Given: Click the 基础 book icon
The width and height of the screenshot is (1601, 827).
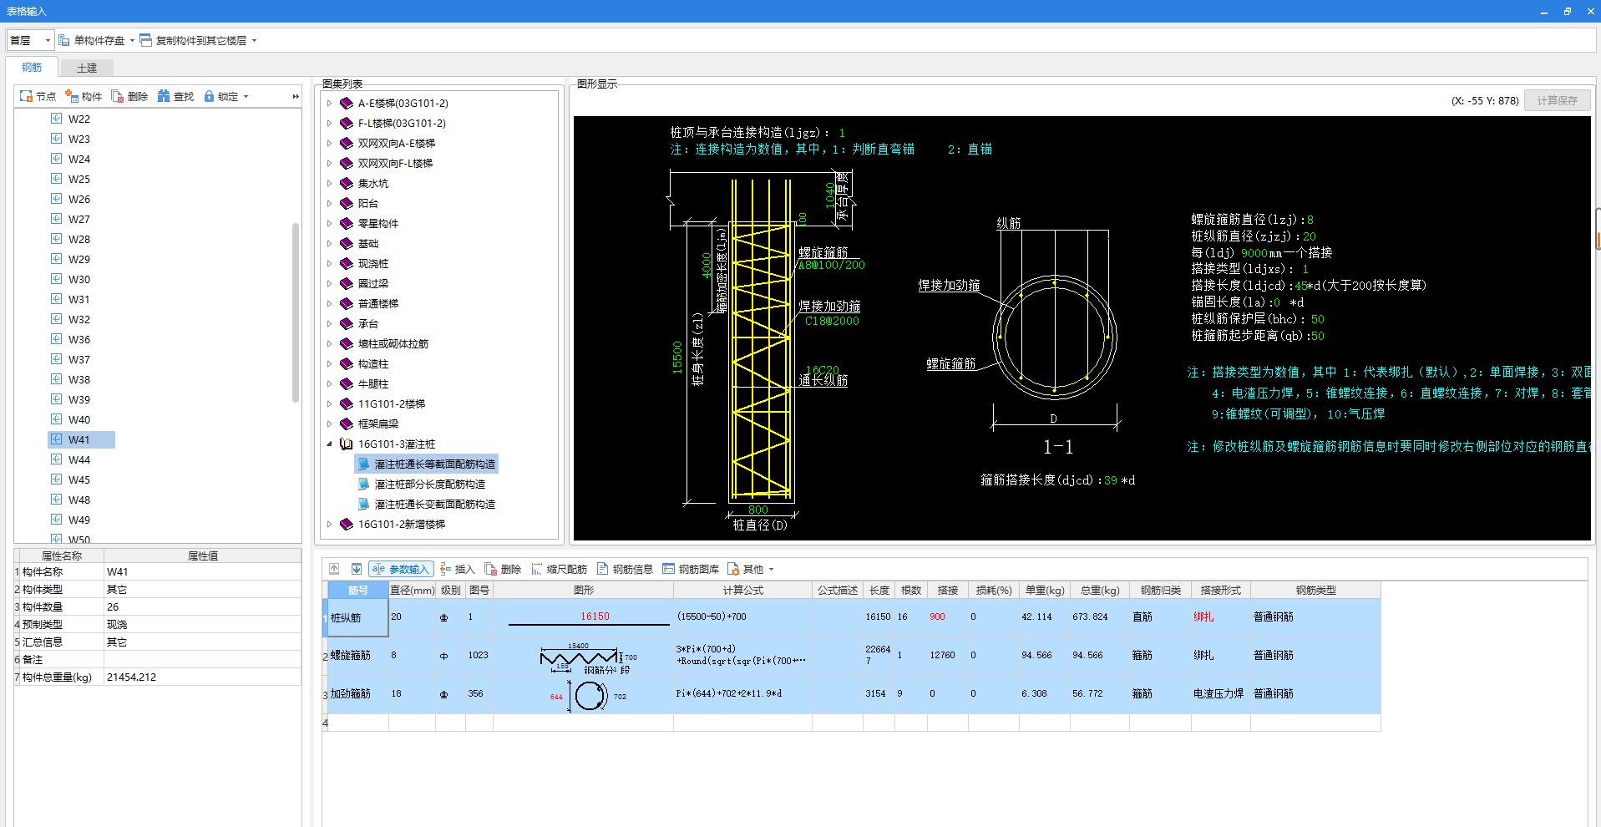Looking at the screenshot, I should pos(347,244).
